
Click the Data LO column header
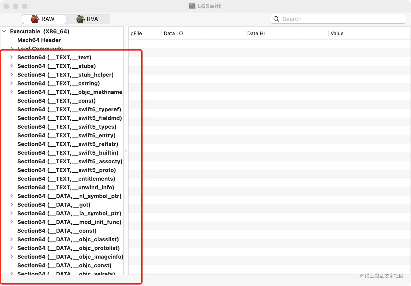click(x=203, y=33)
